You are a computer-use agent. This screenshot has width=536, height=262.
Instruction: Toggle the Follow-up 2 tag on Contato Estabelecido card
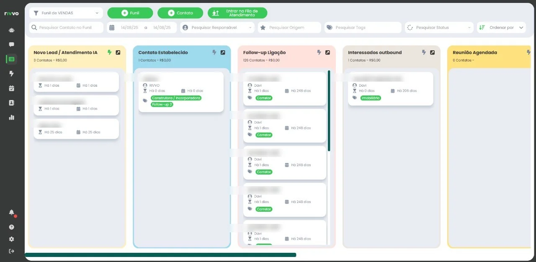[162, 105]
